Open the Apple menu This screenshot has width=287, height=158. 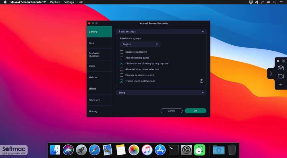coord(5,2)
